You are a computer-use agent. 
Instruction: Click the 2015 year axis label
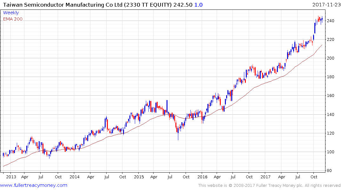click(x=139, y=177)
